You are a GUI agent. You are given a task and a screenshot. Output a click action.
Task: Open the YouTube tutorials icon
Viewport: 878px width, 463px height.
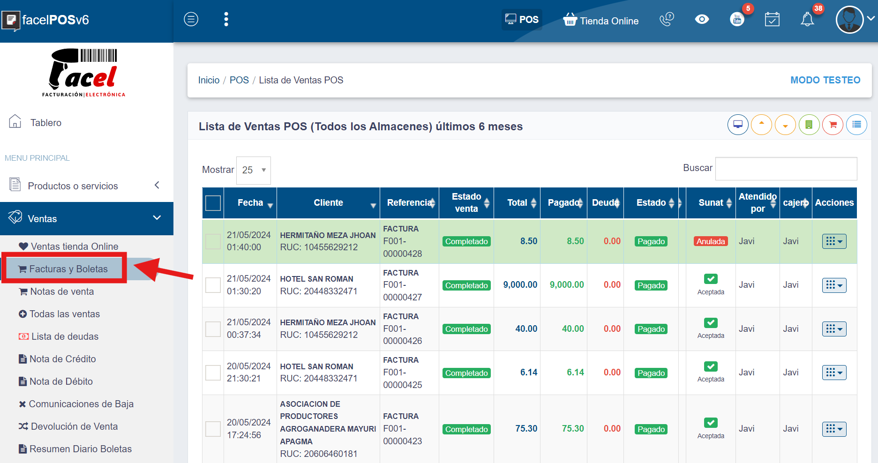coord(737,19)
